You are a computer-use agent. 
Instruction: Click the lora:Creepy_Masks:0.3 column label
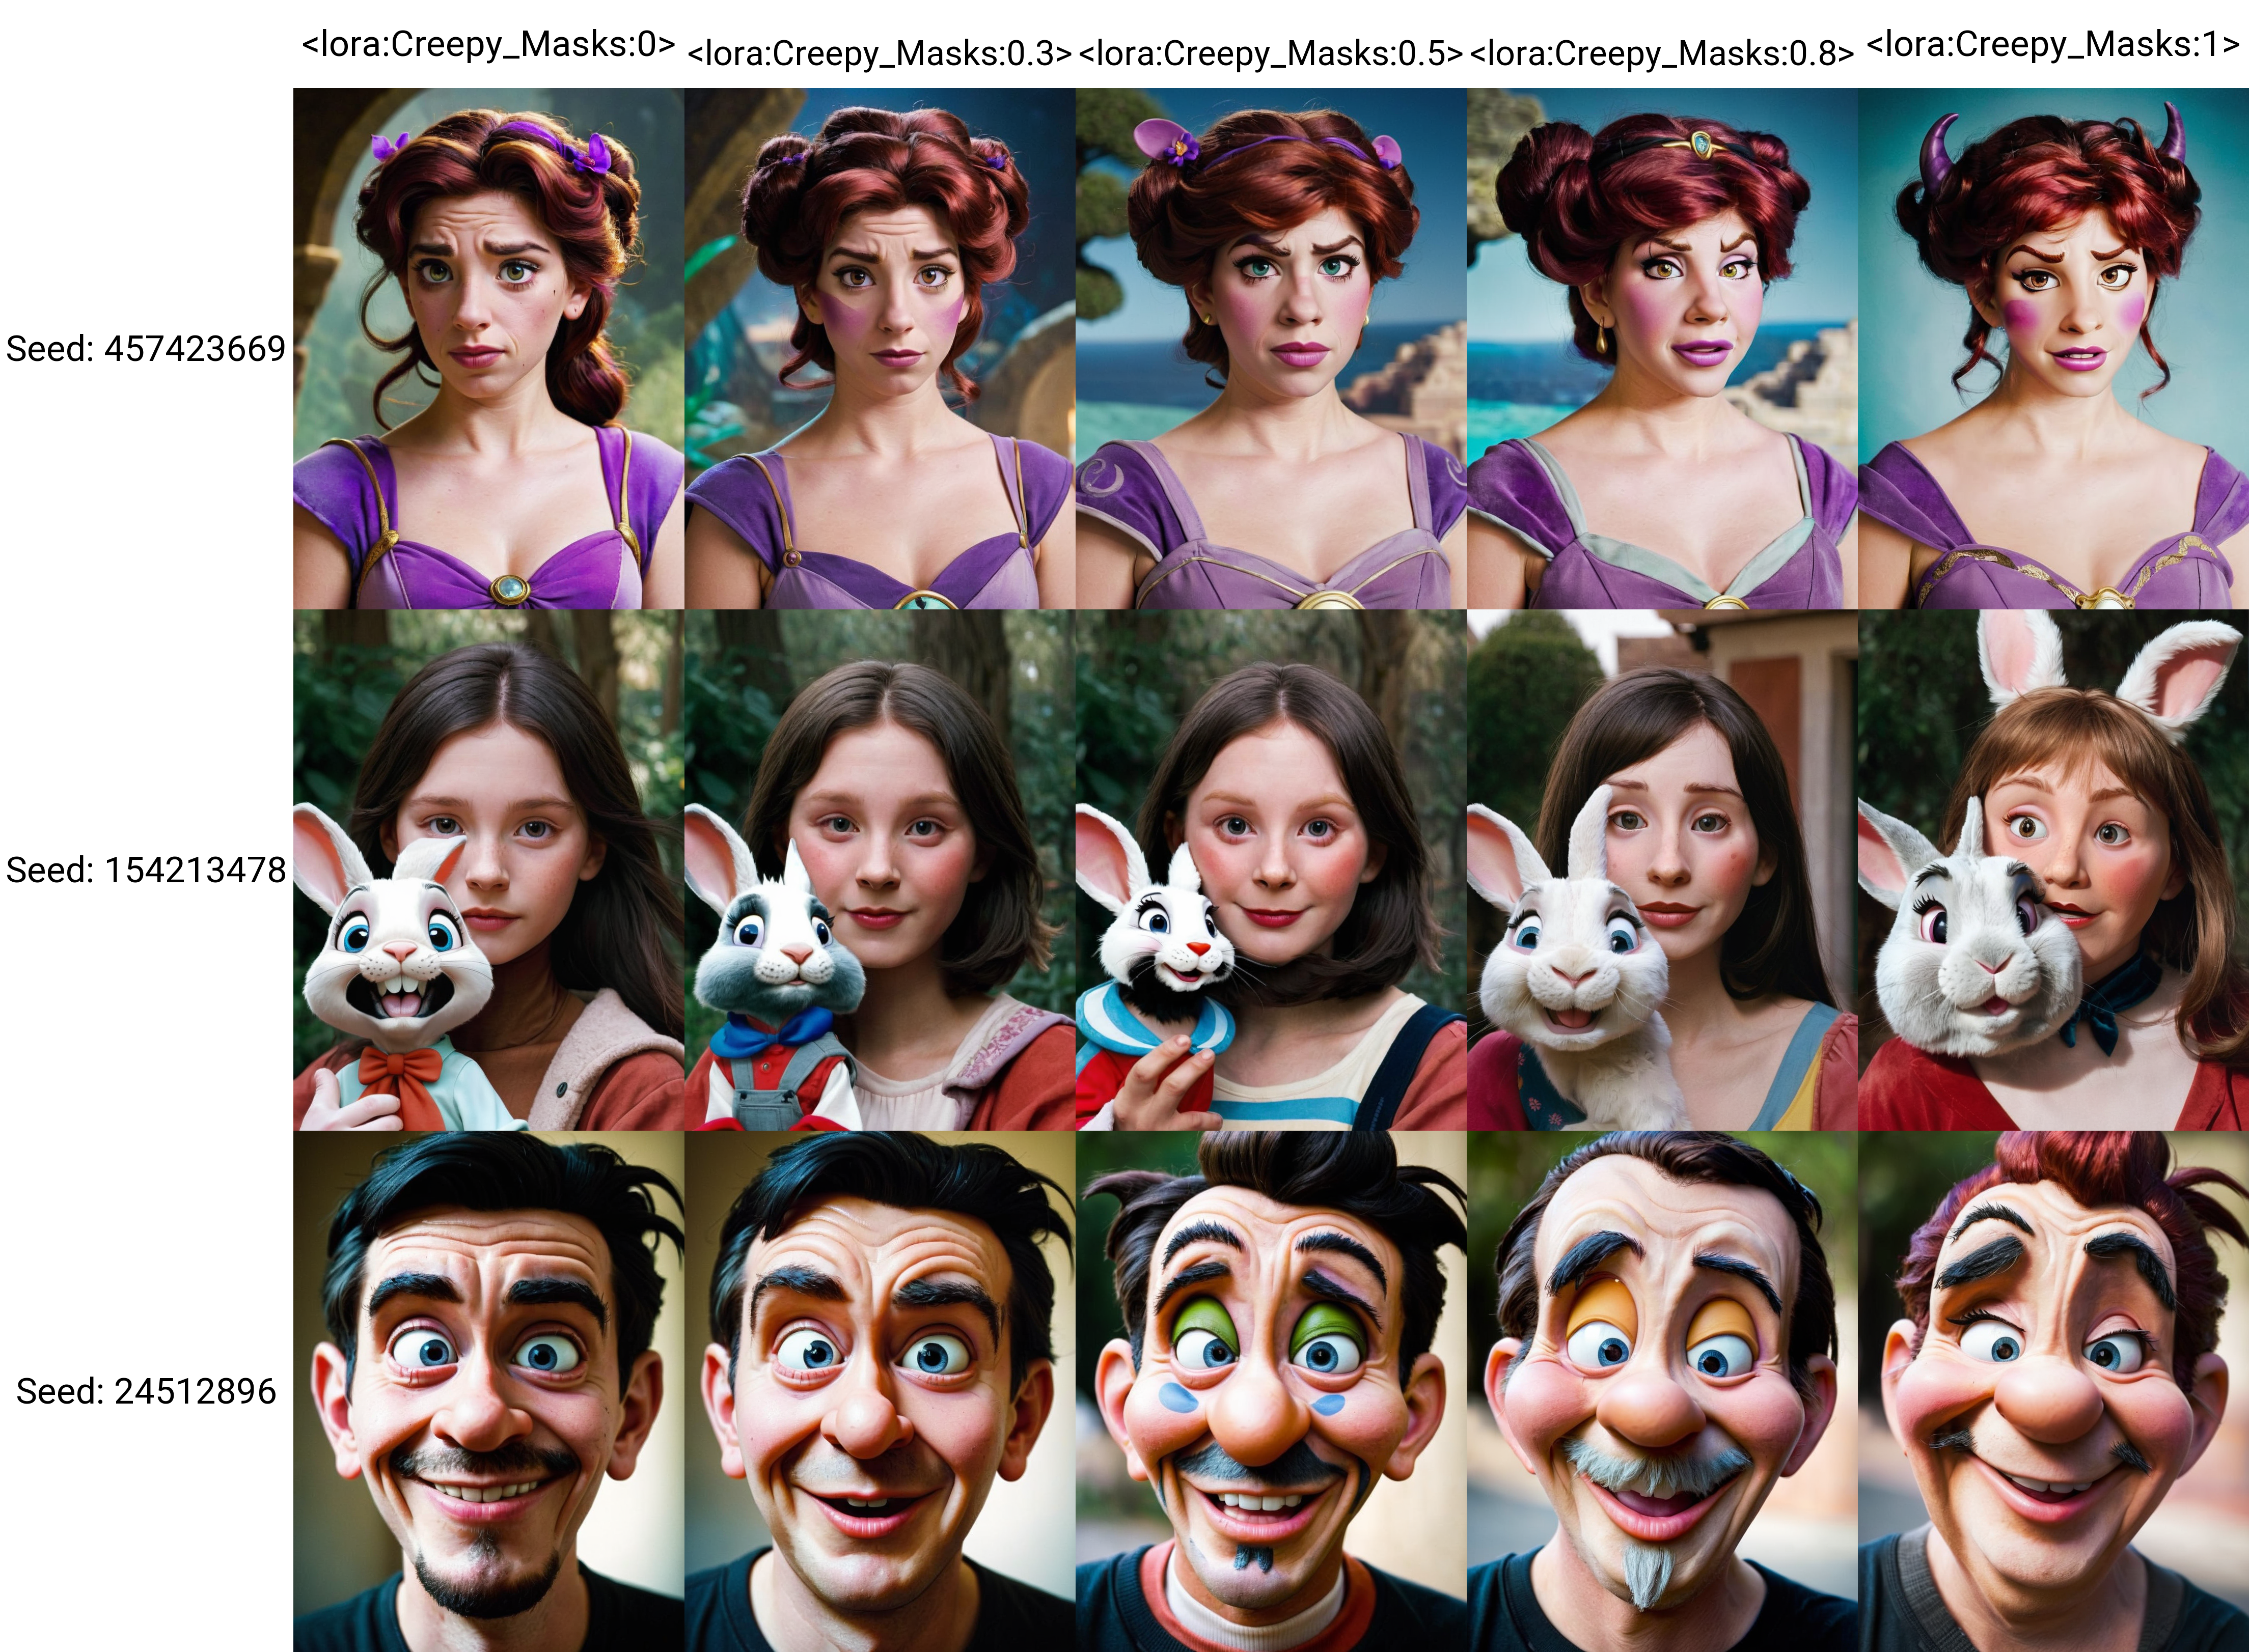point(880,53)
